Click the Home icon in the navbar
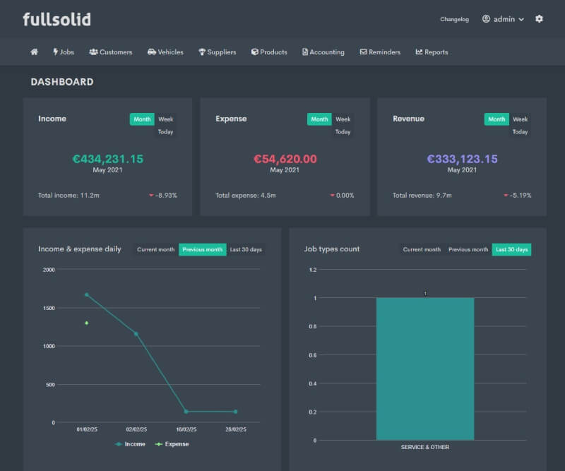Screen dimensions: 565x471 pyautogui.click(x=33, y=52)
